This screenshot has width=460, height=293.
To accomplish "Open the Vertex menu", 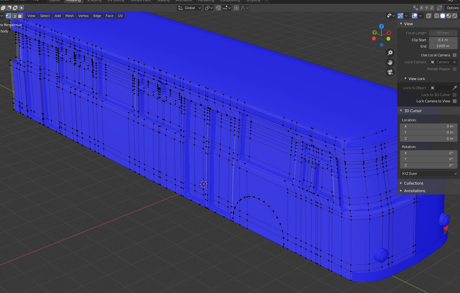I will (83, 16).
